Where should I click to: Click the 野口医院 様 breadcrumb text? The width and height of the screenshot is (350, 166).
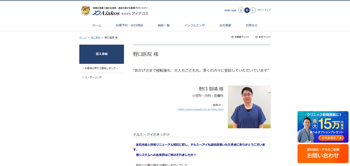(x=111, y=38)
